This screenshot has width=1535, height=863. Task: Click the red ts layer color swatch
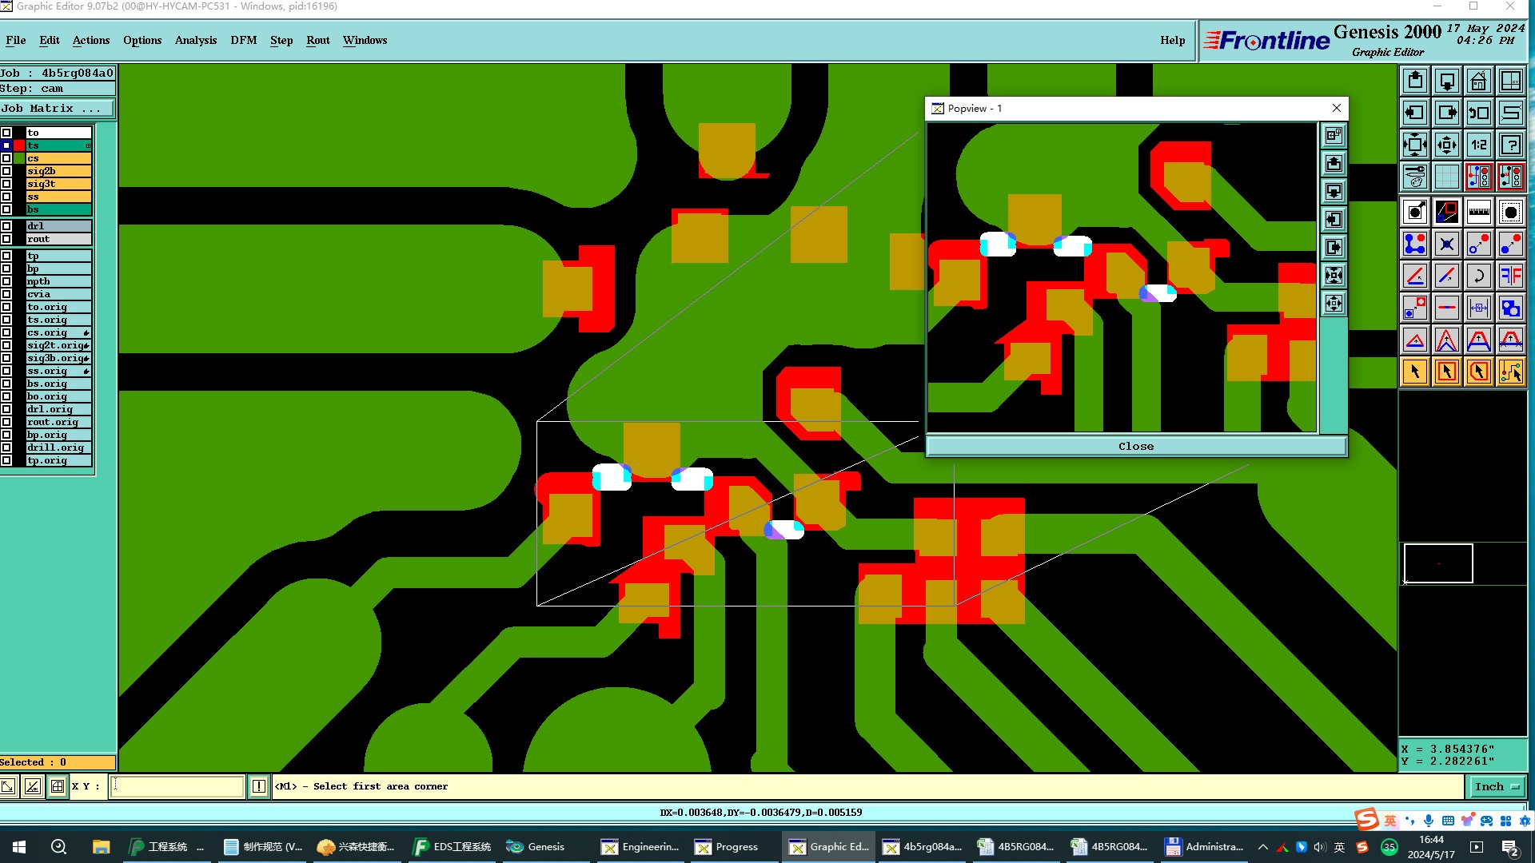(x=19, y=145)
